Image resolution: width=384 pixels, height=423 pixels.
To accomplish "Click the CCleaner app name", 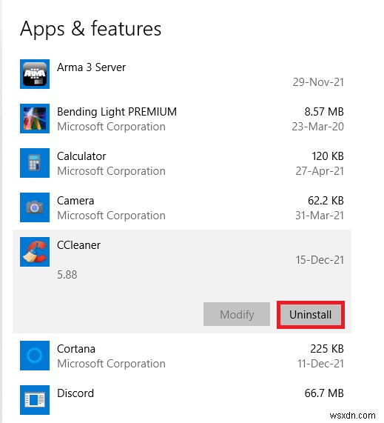I will point(78,245).
